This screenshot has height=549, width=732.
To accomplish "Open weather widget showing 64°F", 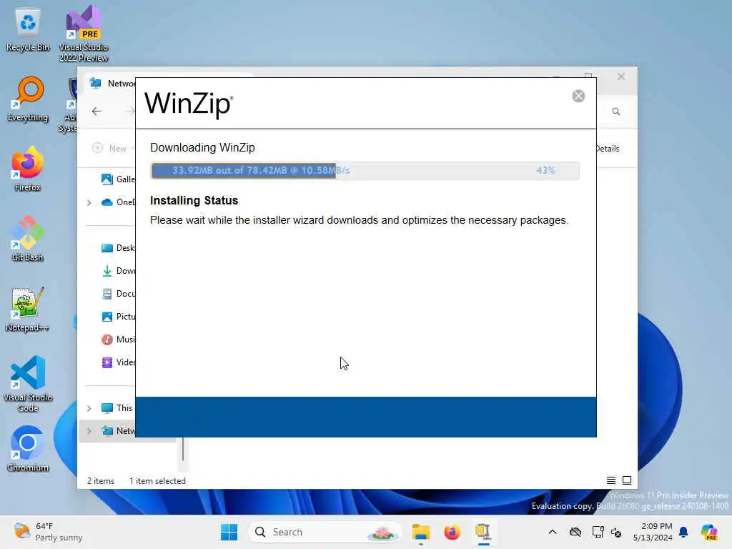I will tap(48, 532).
